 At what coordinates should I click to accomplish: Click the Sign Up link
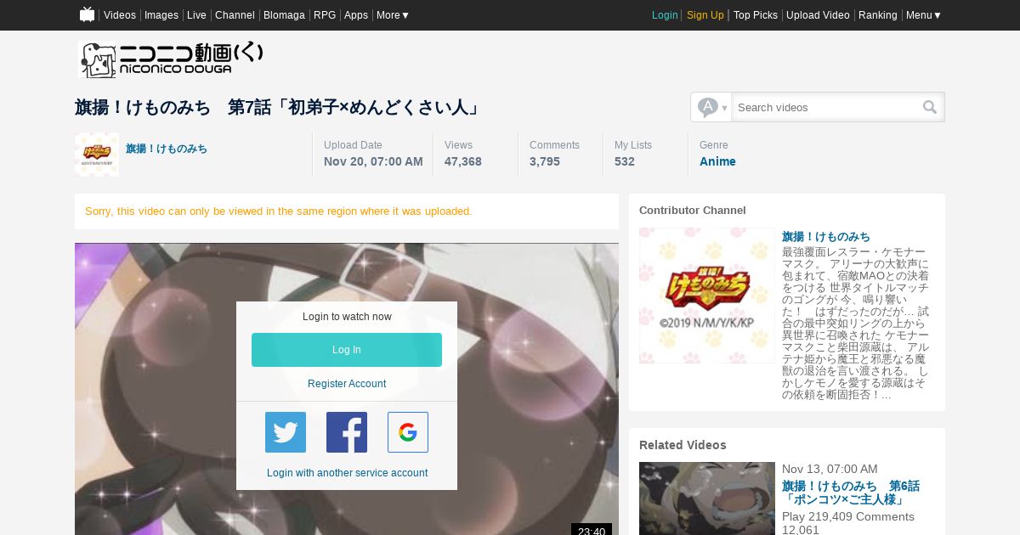[x=705, y=15]
